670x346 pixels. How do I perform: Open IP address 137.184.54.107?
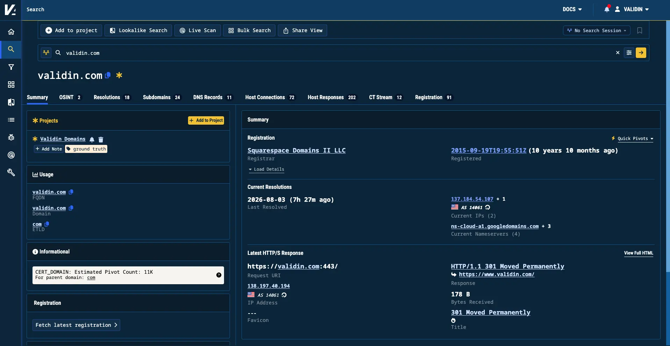click(472, 199)
